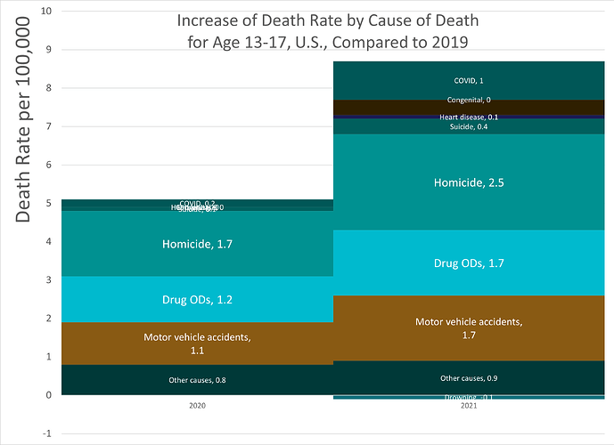Click the 2021 Other causes, 0.9 segment
This screenshot has height=445, width=614.
tap(469, 377)
